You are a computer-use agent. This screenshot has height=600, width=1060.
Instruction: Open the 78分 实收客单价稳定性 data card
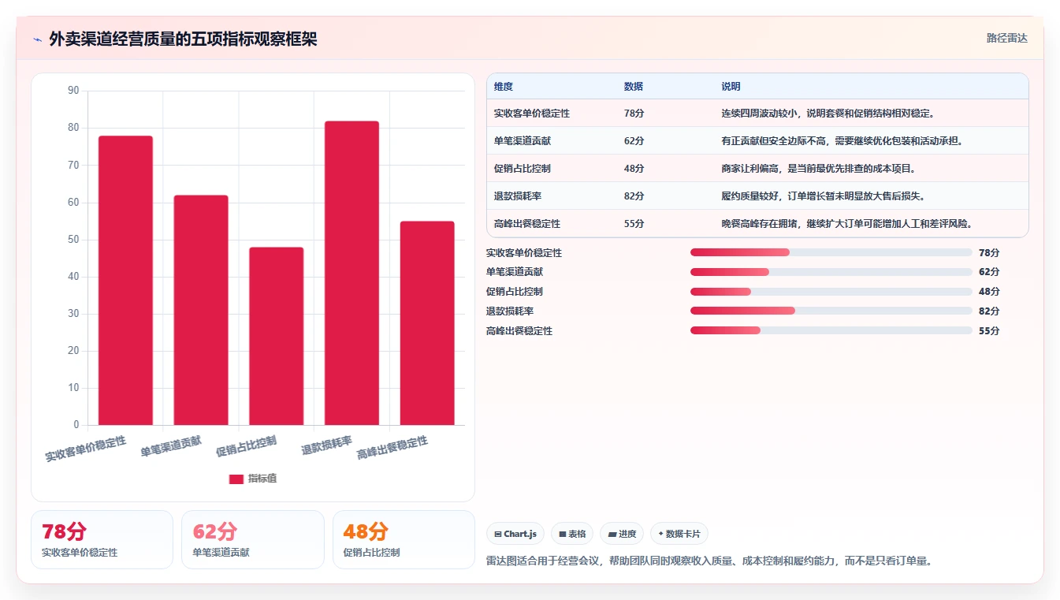(102, 539)
